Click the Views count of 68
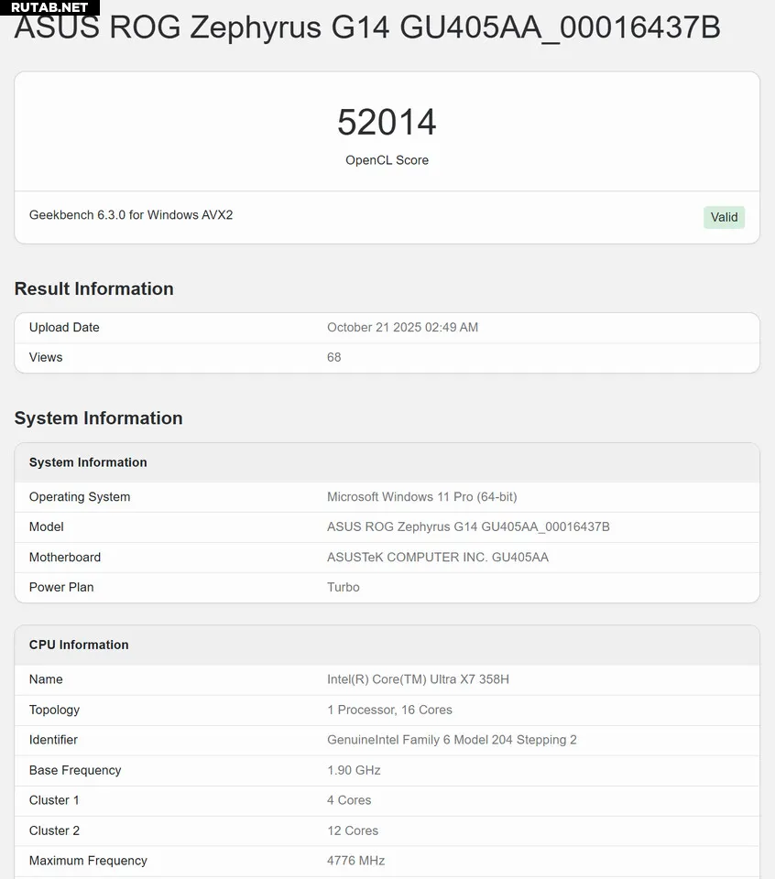Image resolution: width=775 pixels, height=879 pixels. click(x=333, y=358)
